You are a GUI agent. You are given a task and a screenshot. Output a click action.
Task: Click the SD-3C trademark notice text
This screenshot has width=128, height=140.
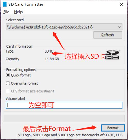tap(70, 135)
